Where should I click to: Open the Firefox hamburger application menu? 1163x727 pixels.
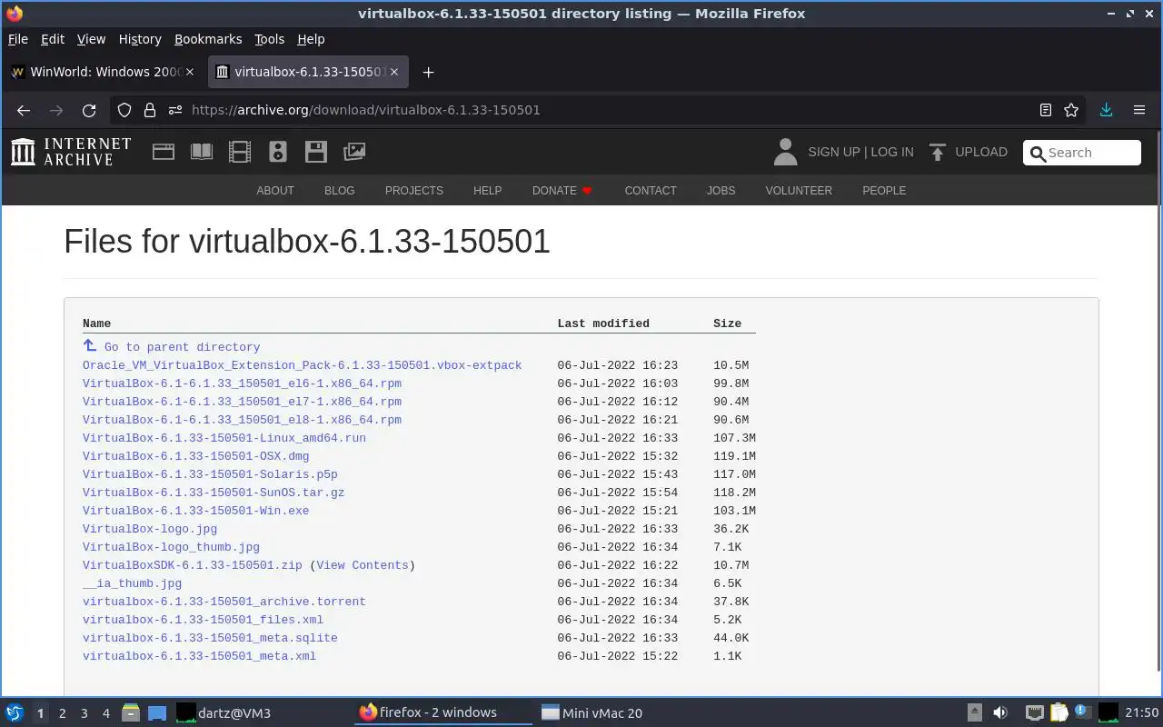[x=1139, y=110]
